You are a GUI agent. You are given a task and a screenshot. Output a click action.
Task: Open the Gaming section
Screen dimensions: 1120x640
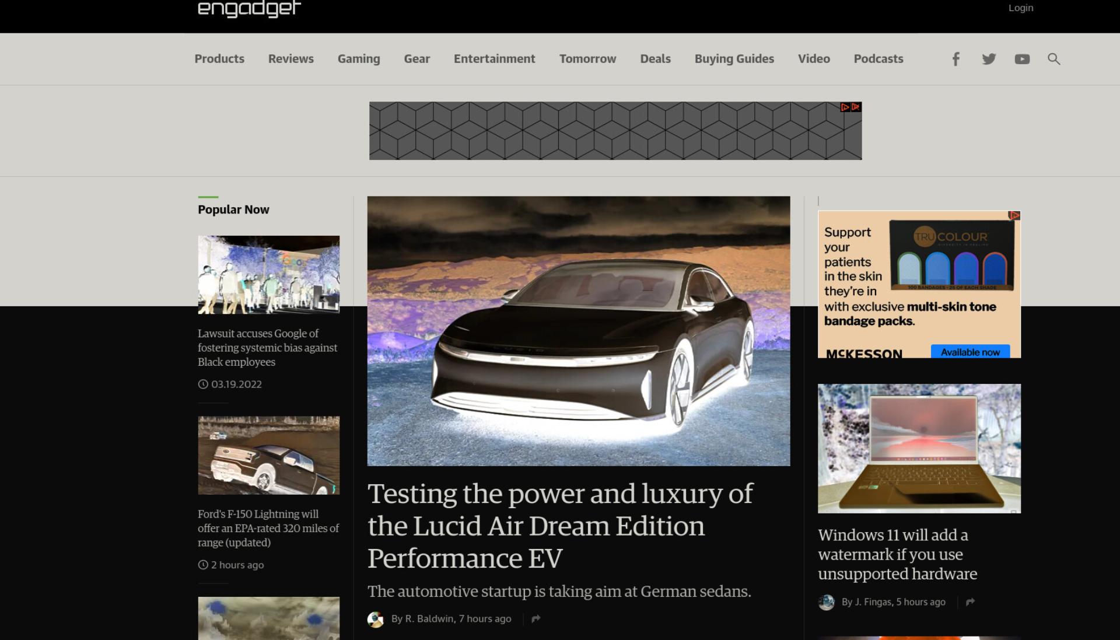[359, 59]
